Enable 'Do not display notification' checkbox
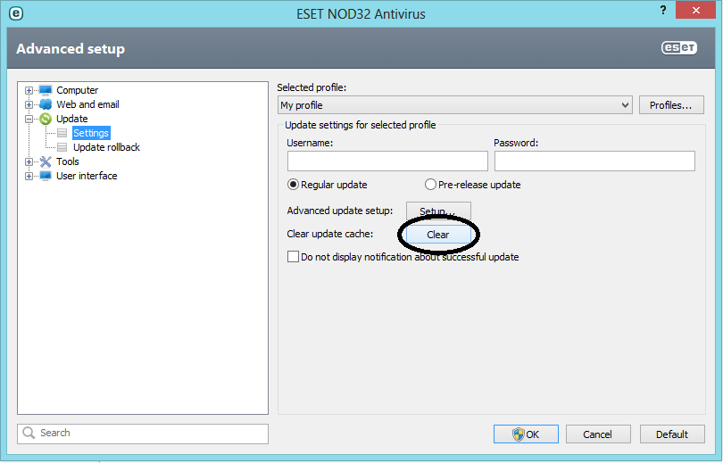The width and height of the screenshot is (723, 463). click(293, 257)
